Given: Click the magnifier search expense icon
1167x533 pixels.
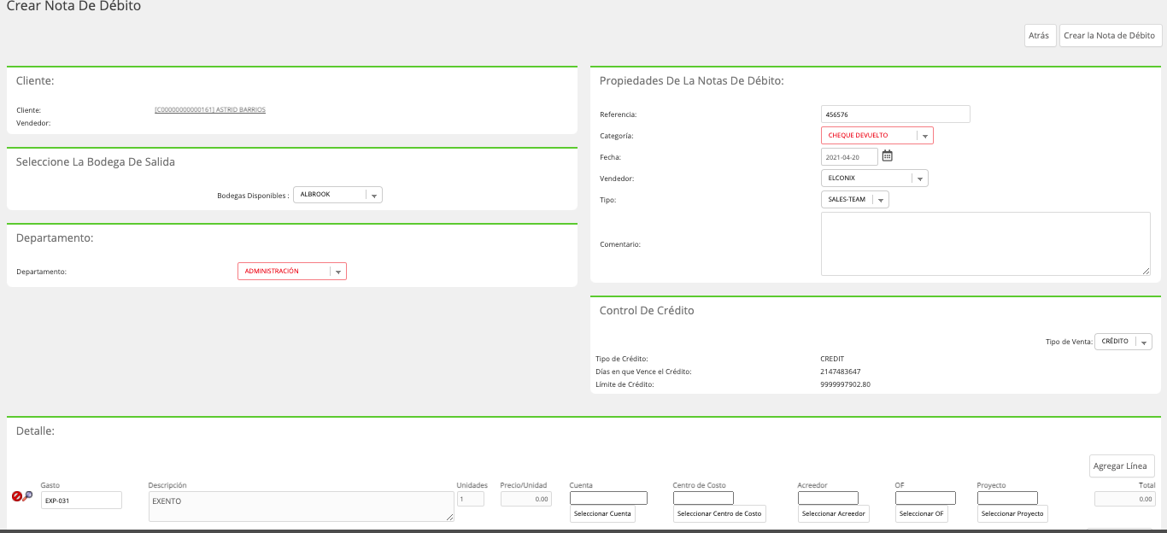Looking at the screenshot, I should 28,496.
